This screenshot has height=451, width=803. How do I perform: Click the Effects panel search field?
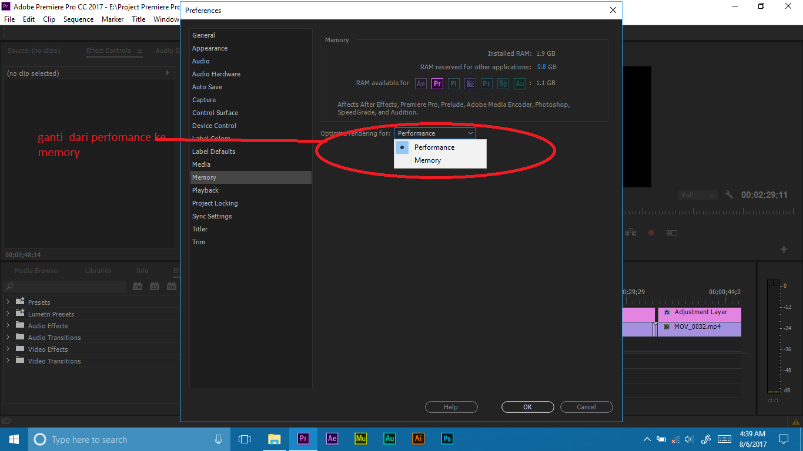tap(65, 287)
